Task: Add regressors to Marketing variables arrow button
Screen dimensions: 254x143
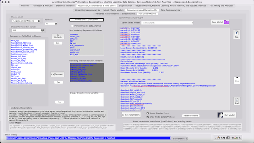Action: point(58,82)
